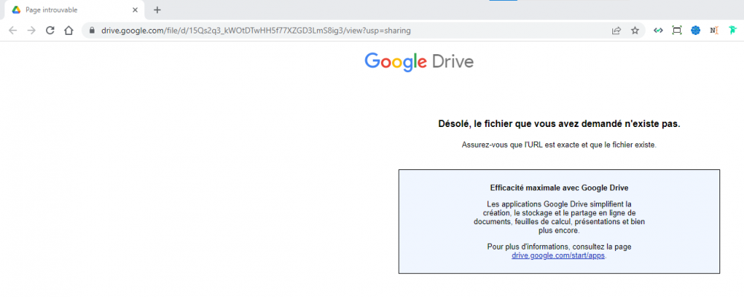Screen dimensions: 744x297
Task: Click the browser back arrow
Action: point(13,30)
